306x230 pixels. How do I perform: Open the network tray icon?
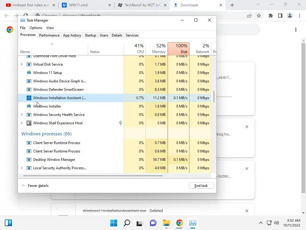point(269,223)
